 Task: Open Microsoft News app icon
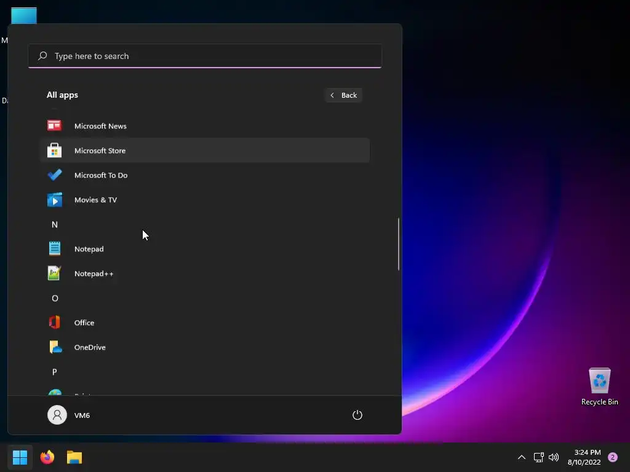[x=54, y=125]
